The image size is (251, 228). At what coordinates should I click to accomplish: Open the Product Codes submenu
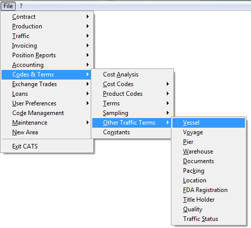click(132, 94)
